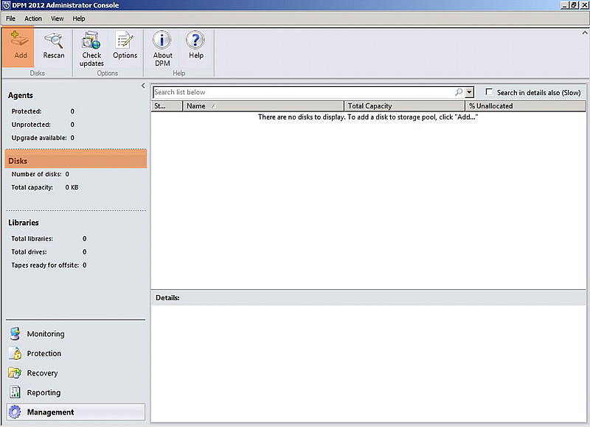Click the Recovery navigation icon

coord(14,373)
